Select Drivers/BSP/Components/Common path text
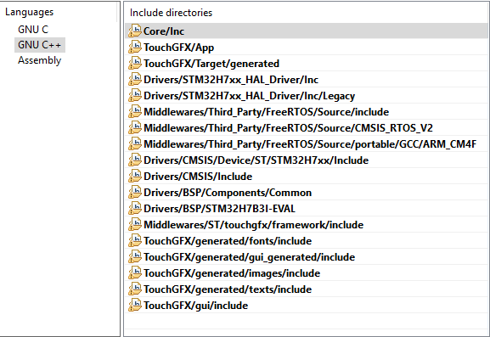This screenshot has height=337, width=490. [228, 193]
